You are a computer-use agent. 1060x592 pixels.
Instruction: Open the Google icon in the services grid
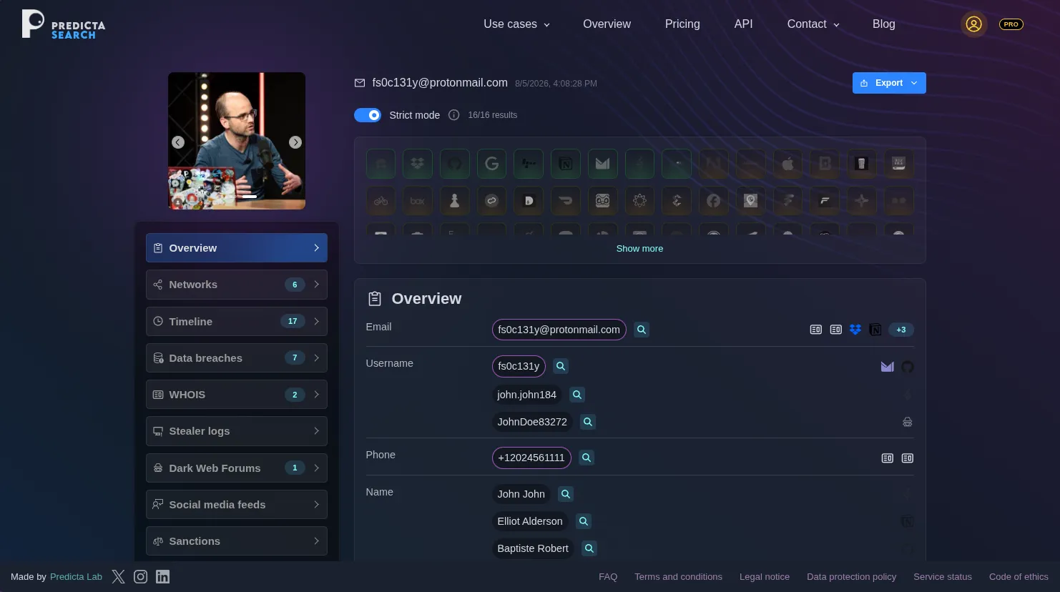pyautogui.click(x=492, y=164)
